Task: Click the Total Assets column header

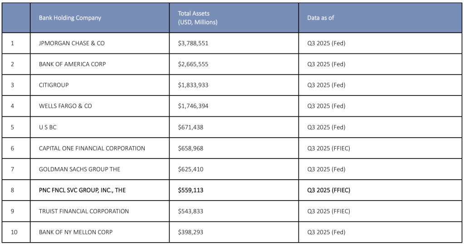Action: 197,18
